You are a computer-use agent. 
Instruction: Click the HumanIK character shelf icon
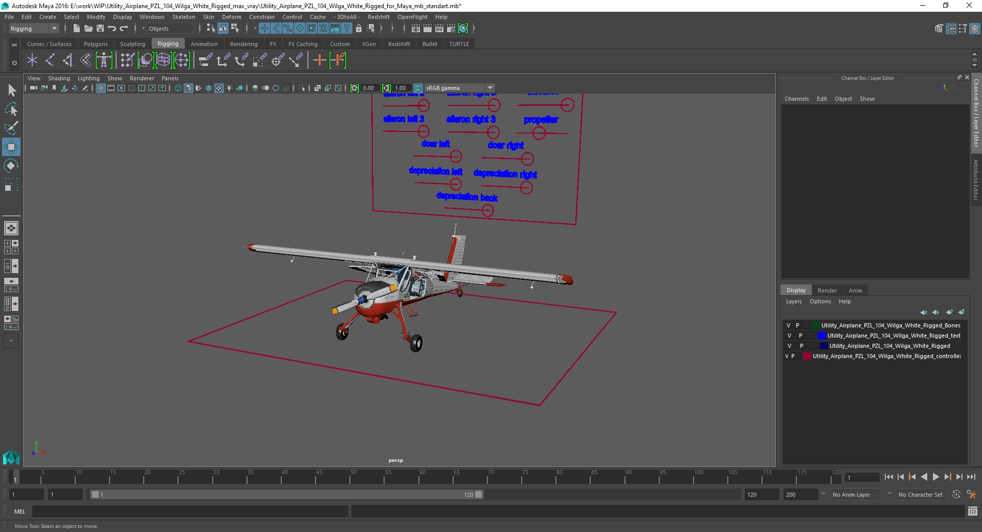(x=104, y=60)
